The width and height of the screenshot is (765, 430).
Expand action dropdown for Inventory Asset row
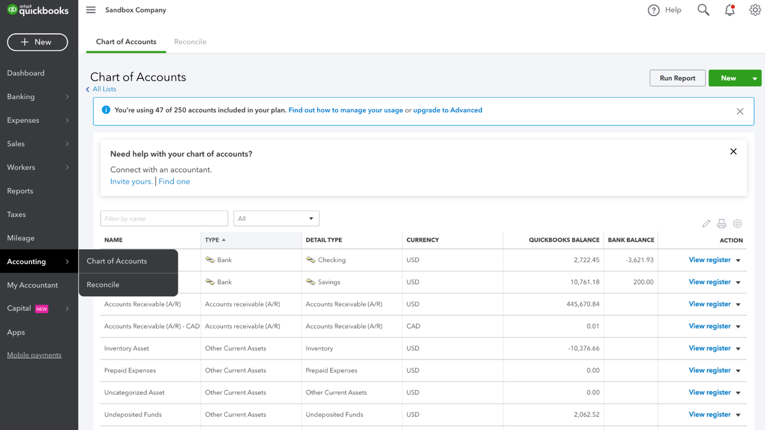[x=738, y=349]
